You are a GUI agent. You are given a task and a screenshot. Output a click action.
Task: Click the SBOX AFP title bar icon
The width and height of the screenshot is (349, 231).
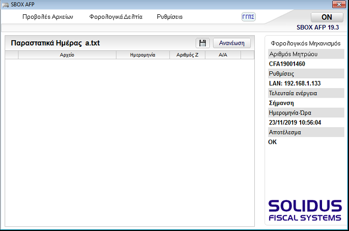[6, 5]
